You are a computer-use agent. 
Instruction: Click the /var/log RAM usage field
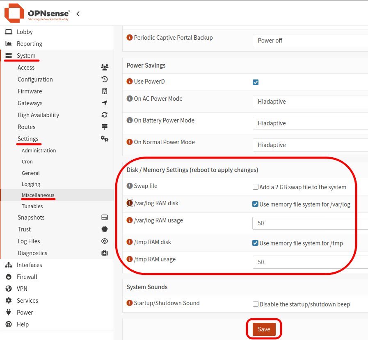[x=310, y=224]
